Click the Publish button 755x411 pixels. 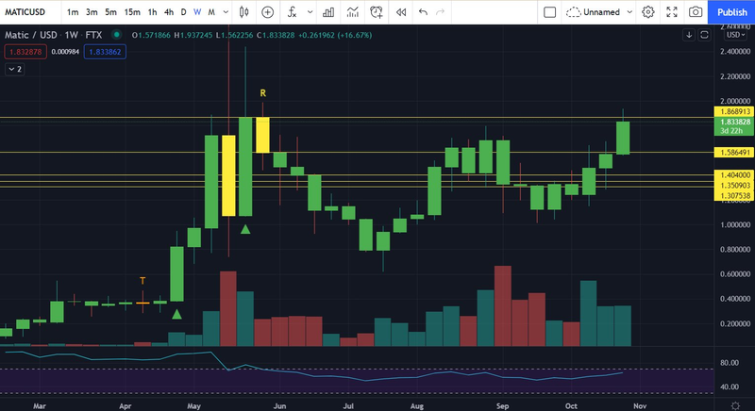[731, 12]
